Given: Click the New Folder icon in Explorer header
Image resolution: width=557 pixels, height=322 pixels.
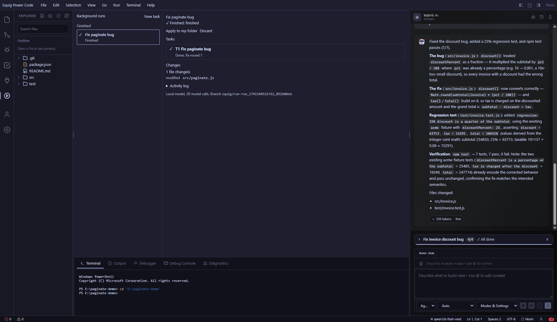Looking at the screenshot, I should [x=50, y=16].
